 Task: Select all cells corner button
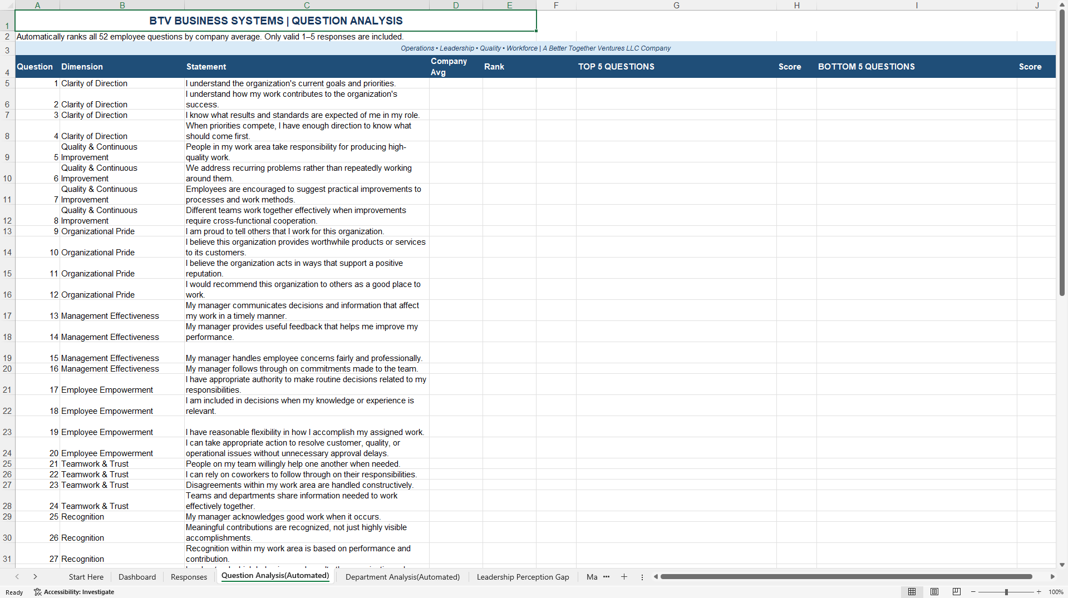7,5
